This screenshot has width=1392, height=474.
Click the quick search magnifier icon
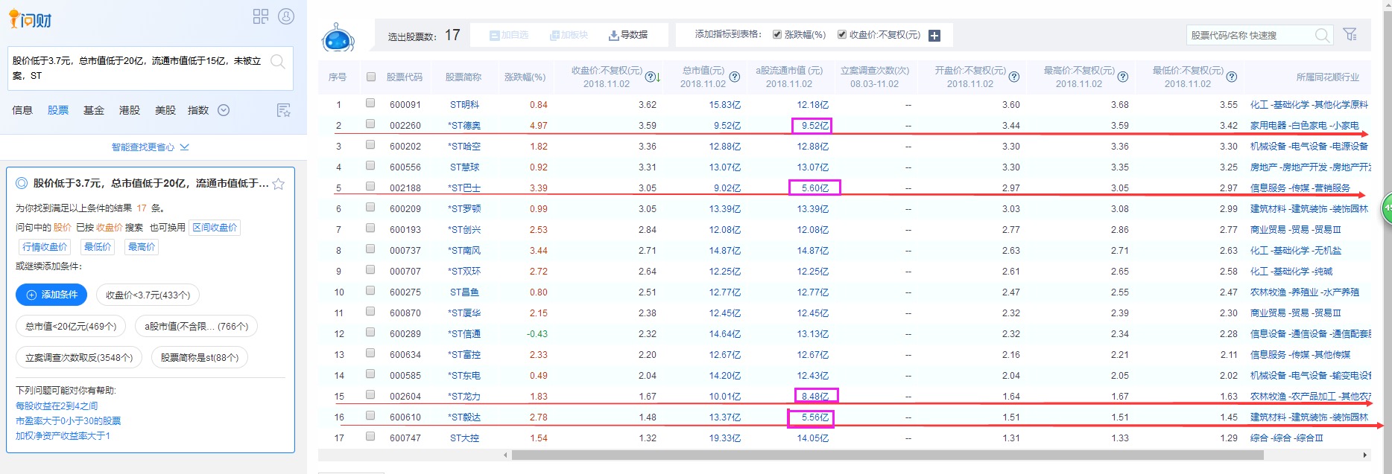click(1322, 35)
